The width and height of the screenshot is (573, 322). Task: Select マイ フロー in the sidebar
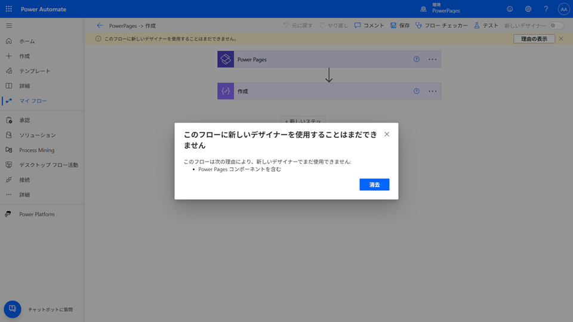click(x=33, y=101)
